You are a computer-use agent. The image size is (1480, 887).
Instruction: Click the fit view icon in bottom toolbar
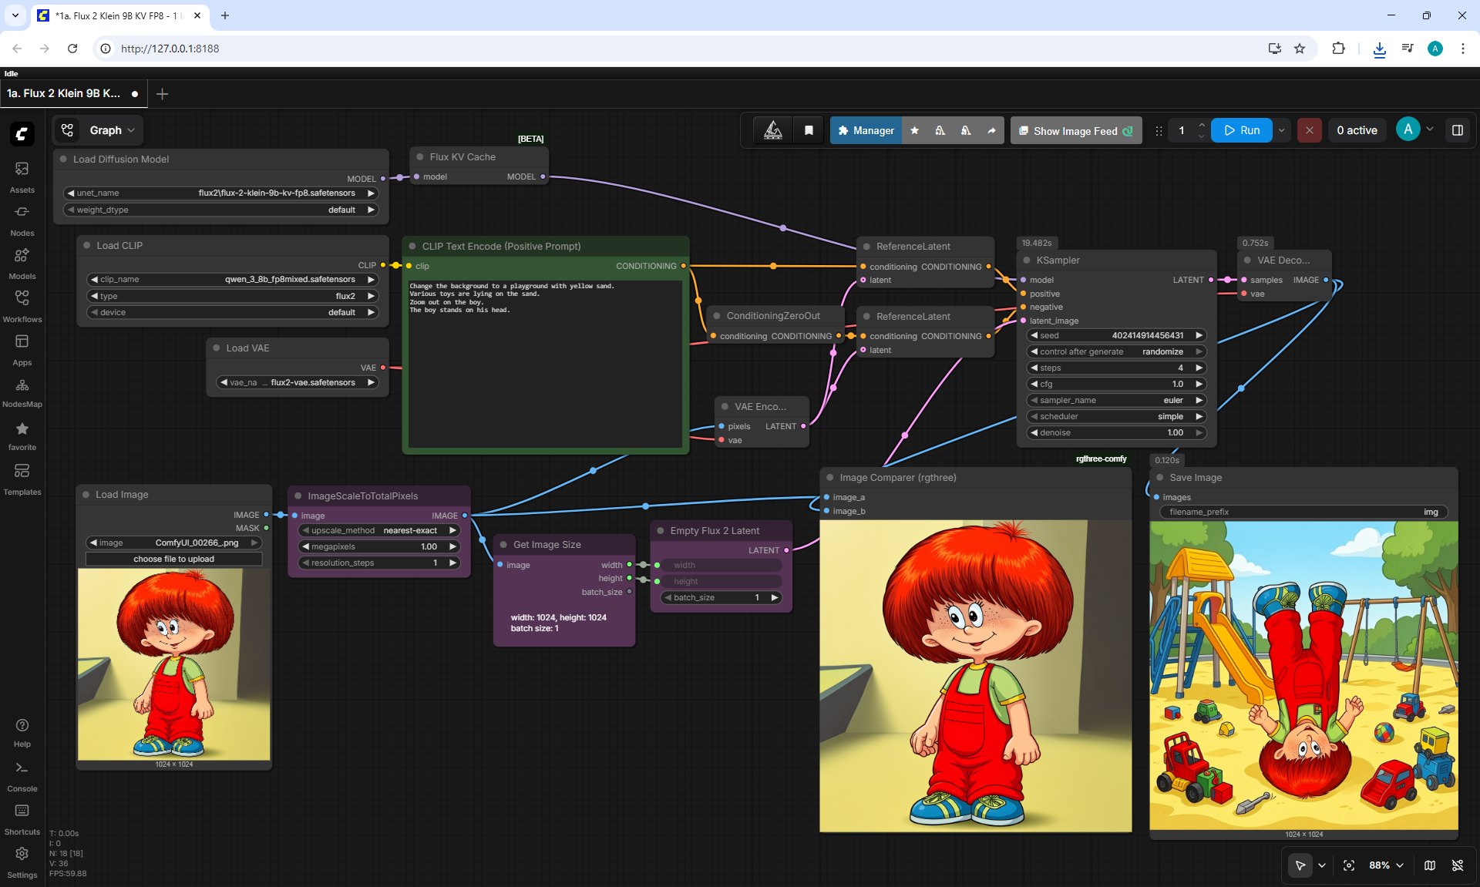(x=1349, y=865)
